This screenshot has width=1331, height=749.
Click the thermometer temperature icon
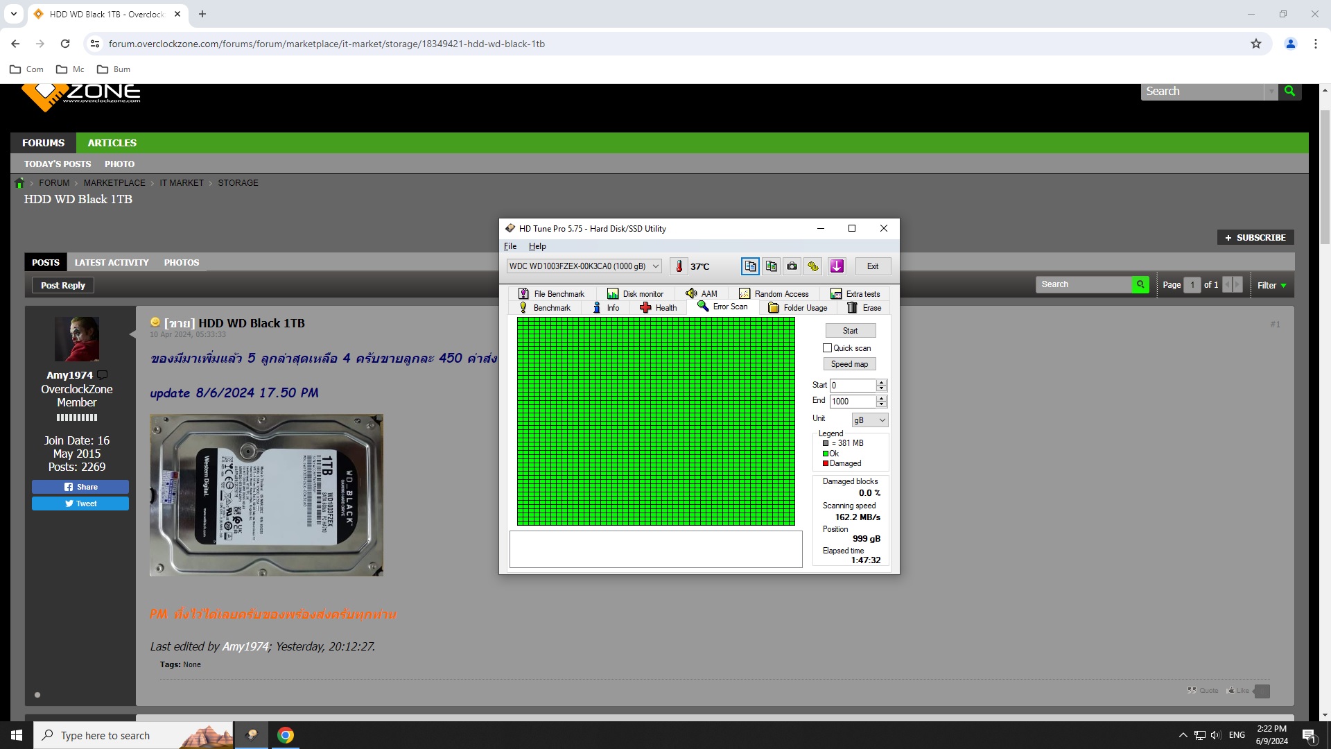(x=679, y=266)
